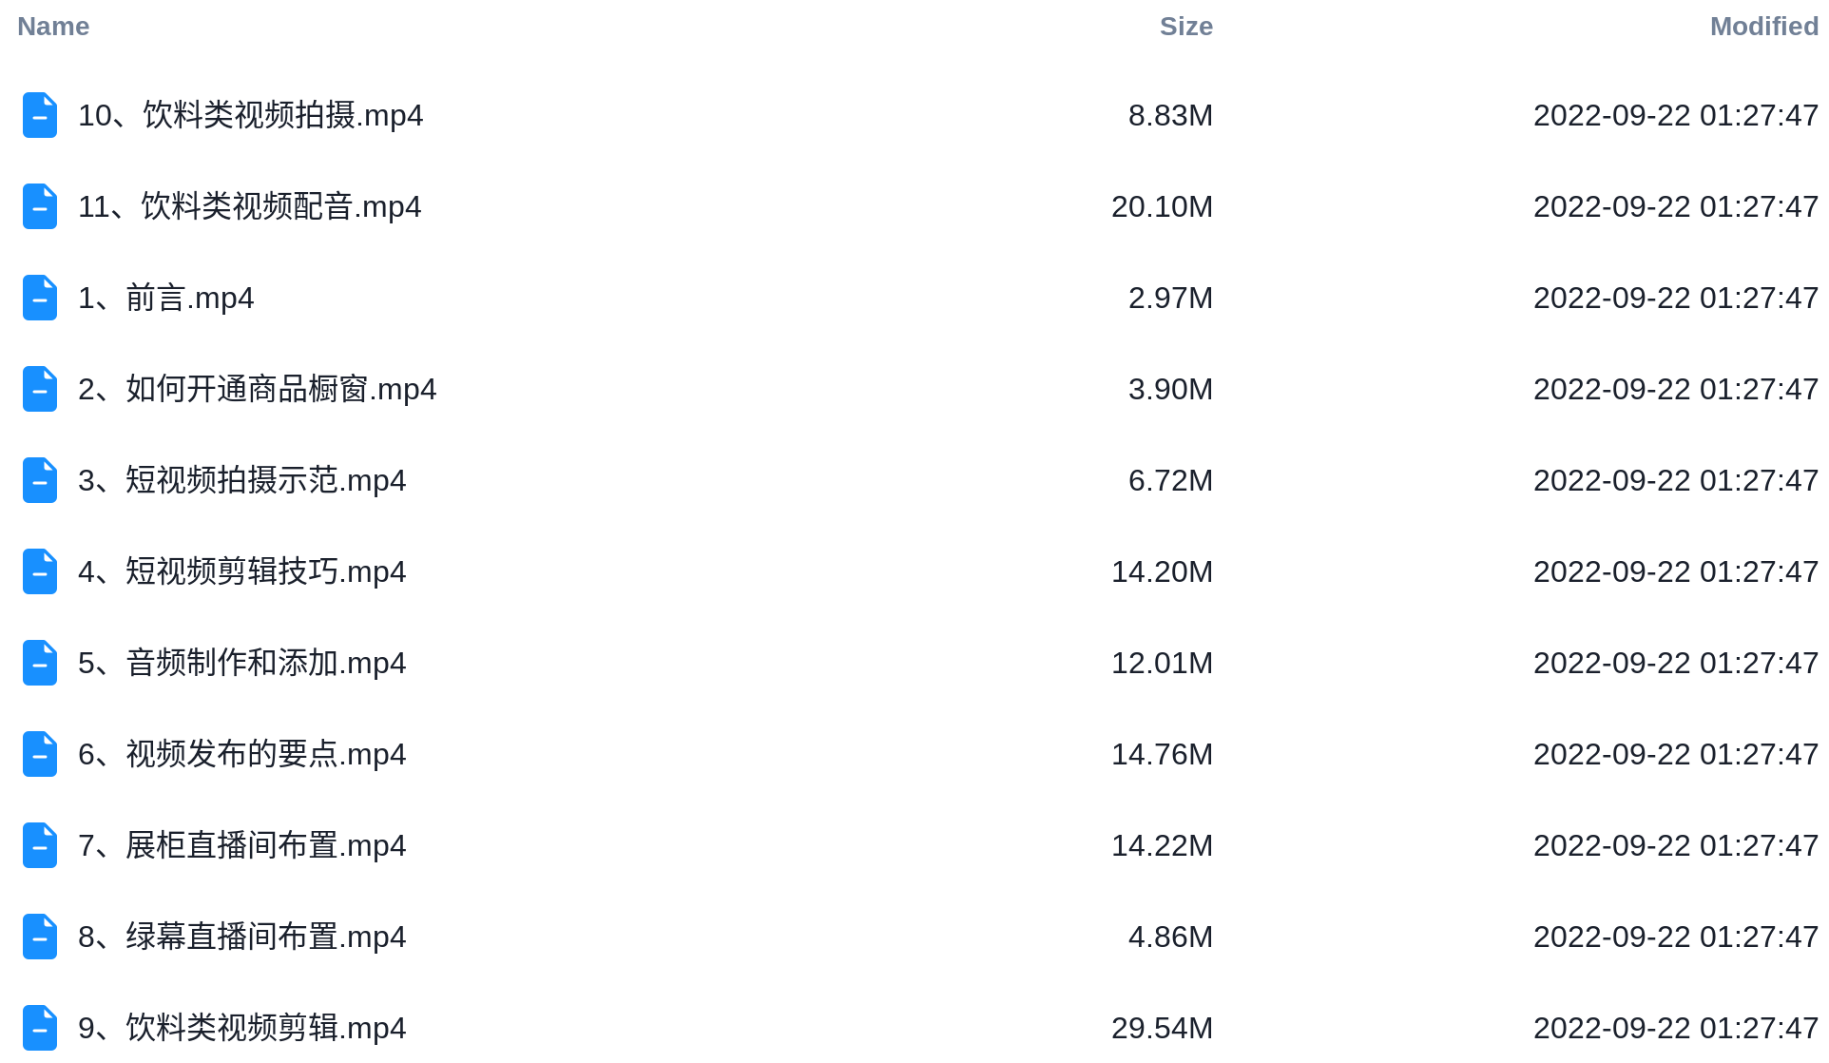
Task: Click modified date of 3、短视频拍摄示范.mp4
Action: [x=1675, y=480]
